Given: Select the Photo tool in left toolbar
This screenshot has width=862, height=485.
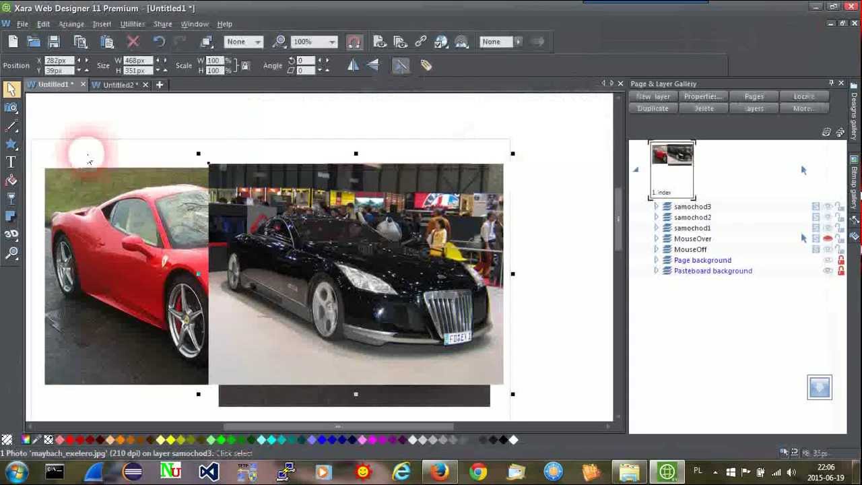Looking at the screenshot, I should pyautogui.click(x=11, y=108).
